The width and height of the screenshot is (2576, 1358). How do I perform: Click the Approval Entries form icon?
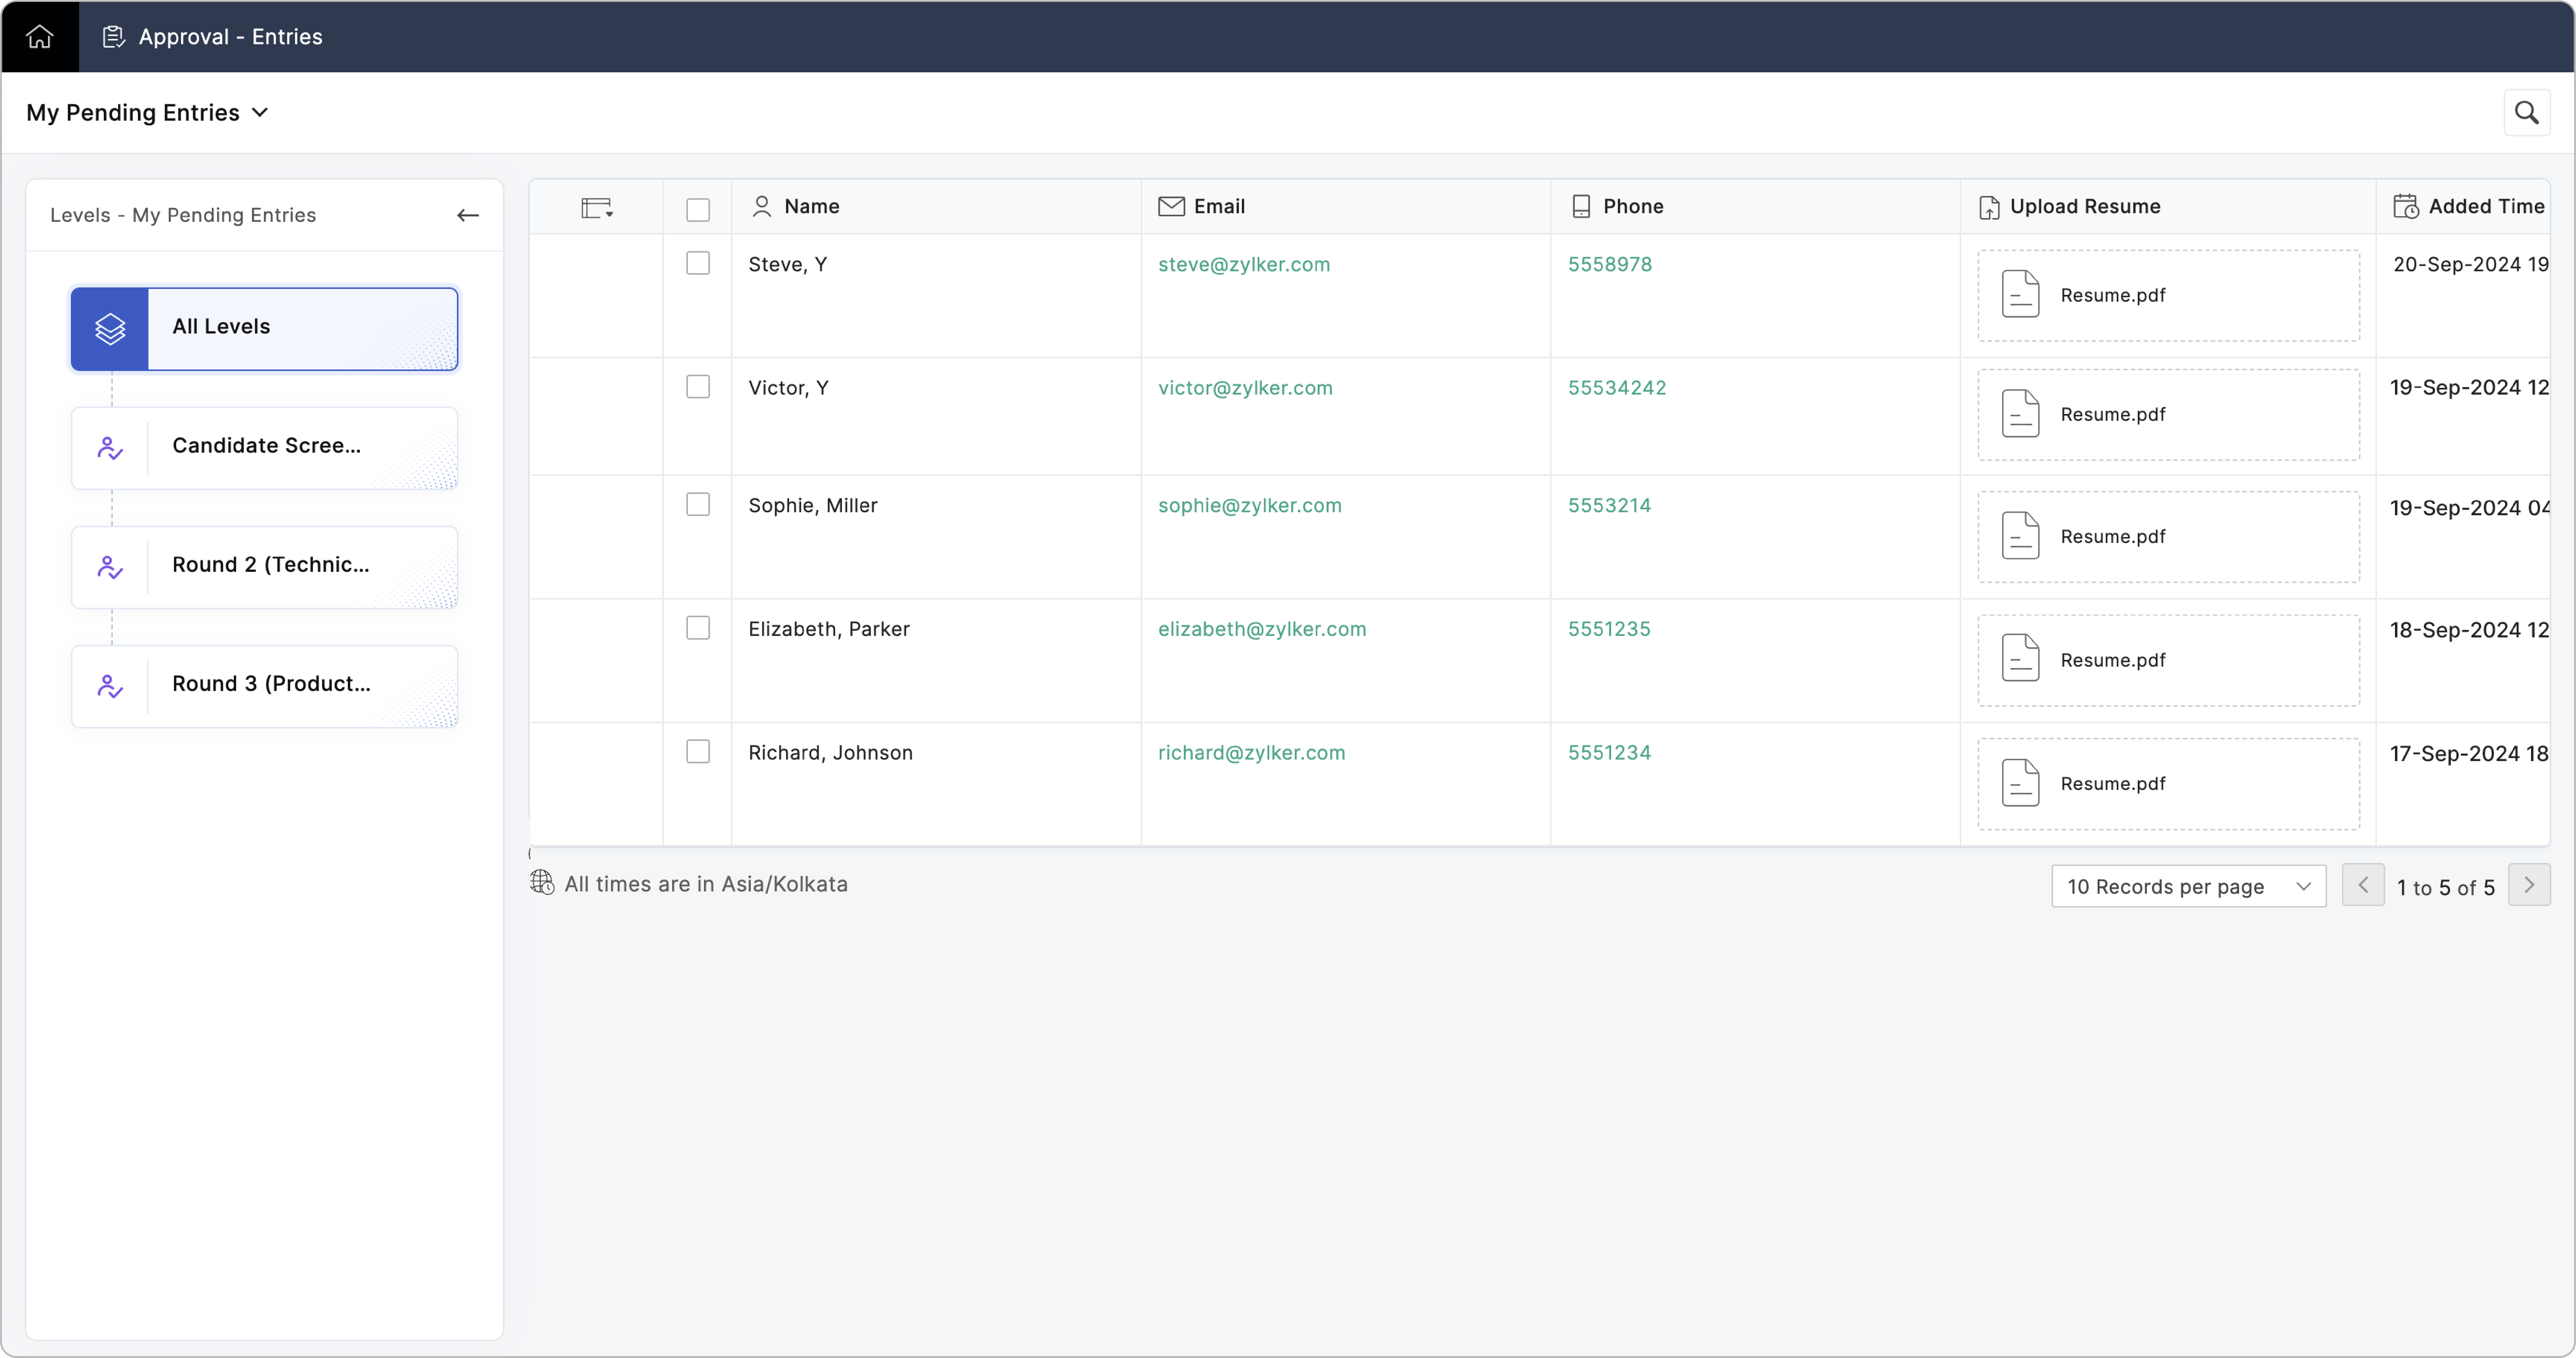point(113,37)
